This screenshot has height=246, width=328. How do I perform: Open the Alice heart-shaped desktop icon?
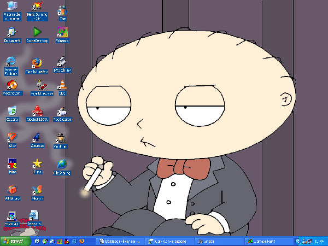point(12,140)
